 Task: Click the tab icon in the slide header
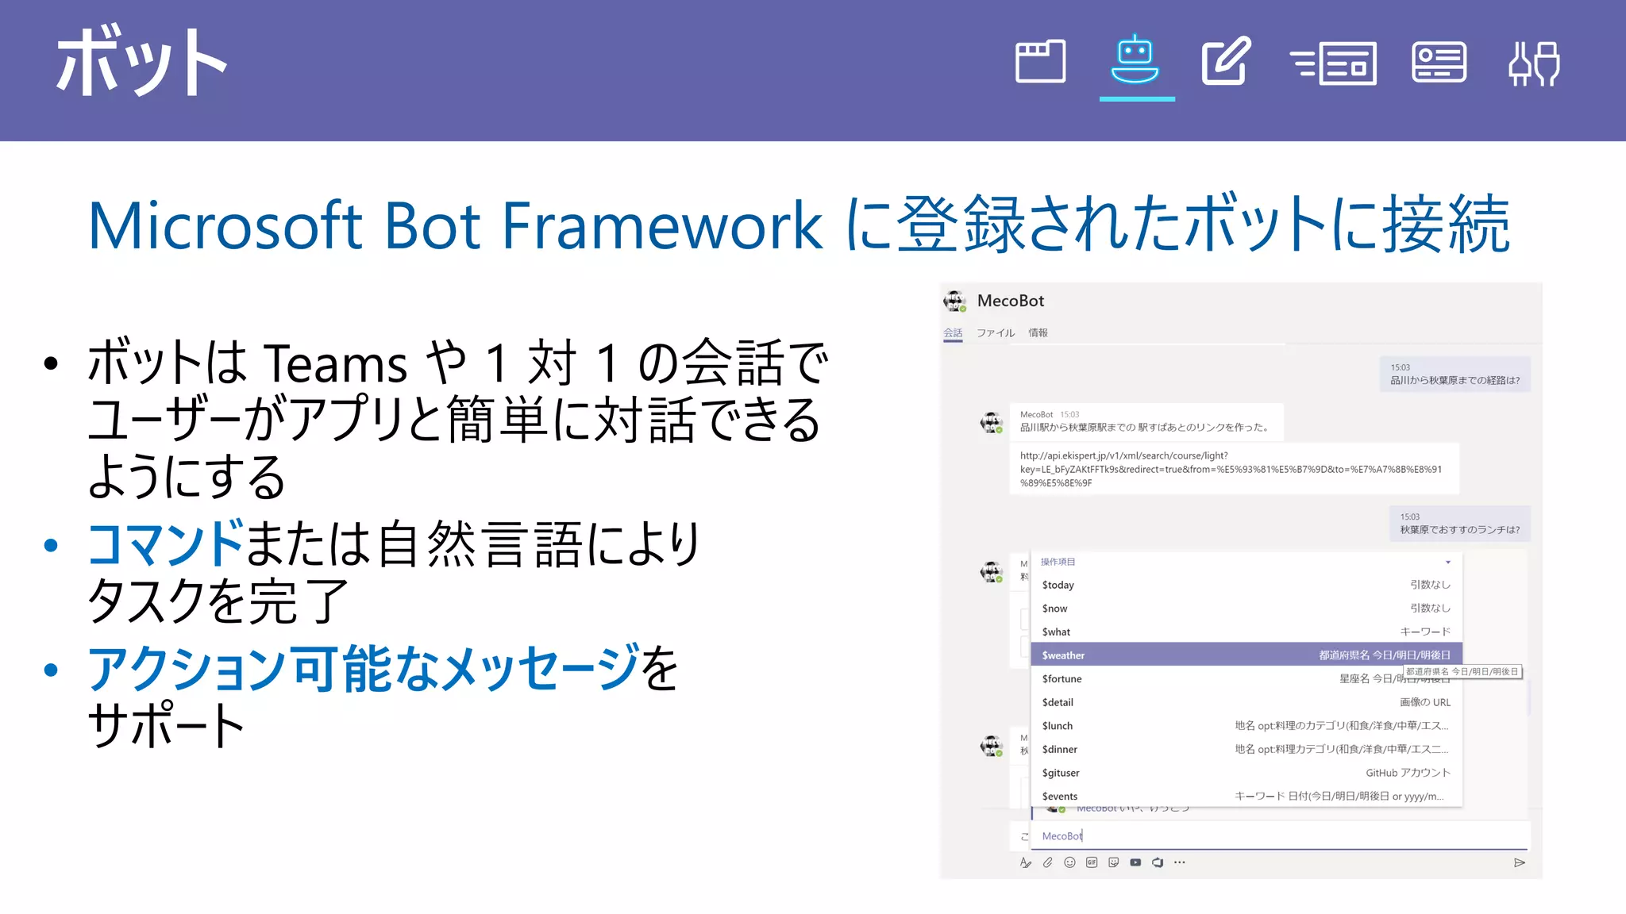tap(1040, 62)
